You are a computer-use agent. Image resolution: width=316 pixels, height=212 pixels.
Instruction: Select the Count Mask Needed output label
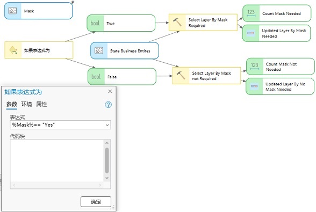(x=282, y=14)
